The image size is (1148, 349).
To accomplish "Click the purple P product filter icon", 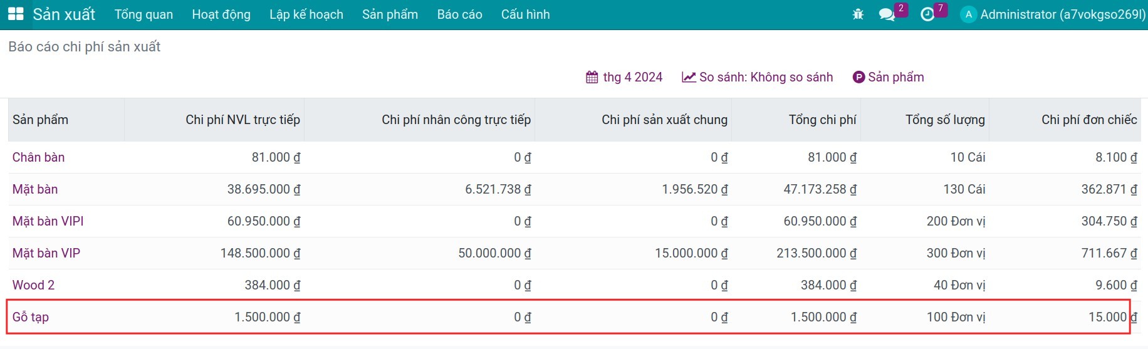I will pos(858,77).
